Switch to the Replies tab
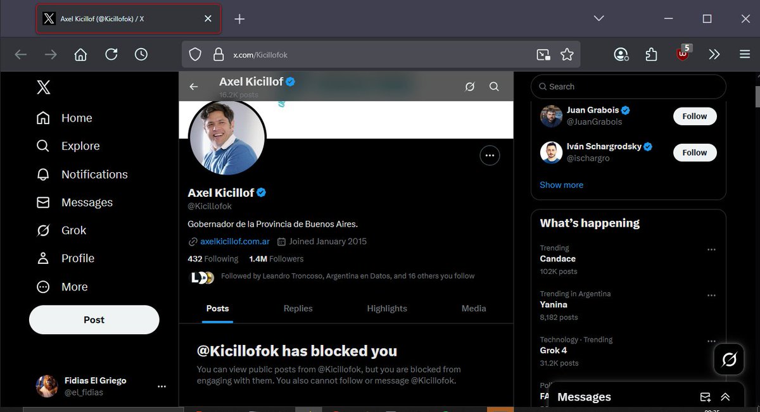This screenshot has width=760, height=412. [298, 308]
